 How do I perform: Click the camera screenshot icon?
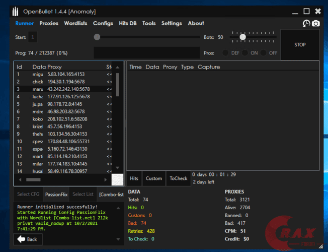click(316, 24)
